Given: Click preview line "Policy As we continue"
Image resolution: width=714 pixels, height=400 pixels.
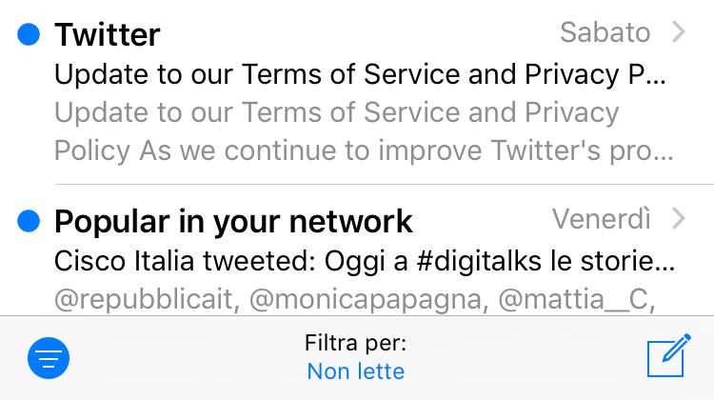Looking at the screenshot, I should pyautogui.click(x=365, y=150).
